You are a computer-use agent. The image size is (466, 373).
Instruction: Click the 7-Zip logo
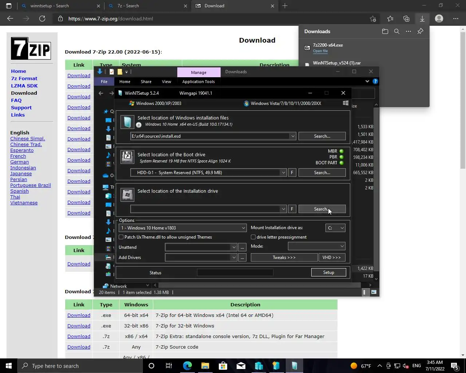[x=31, y=48]
